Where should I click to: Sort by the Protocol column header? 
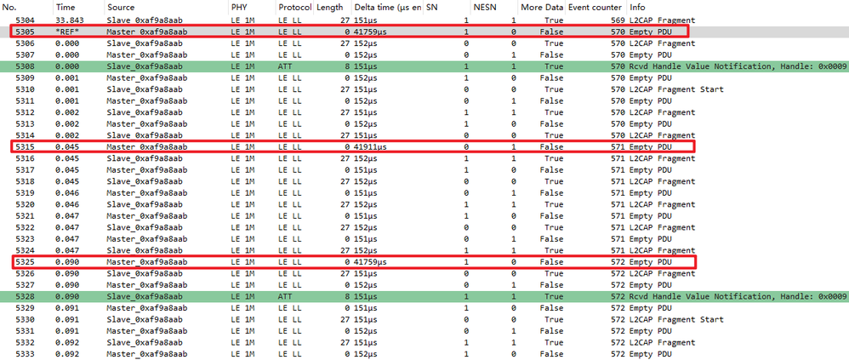(x=294, y=7)
